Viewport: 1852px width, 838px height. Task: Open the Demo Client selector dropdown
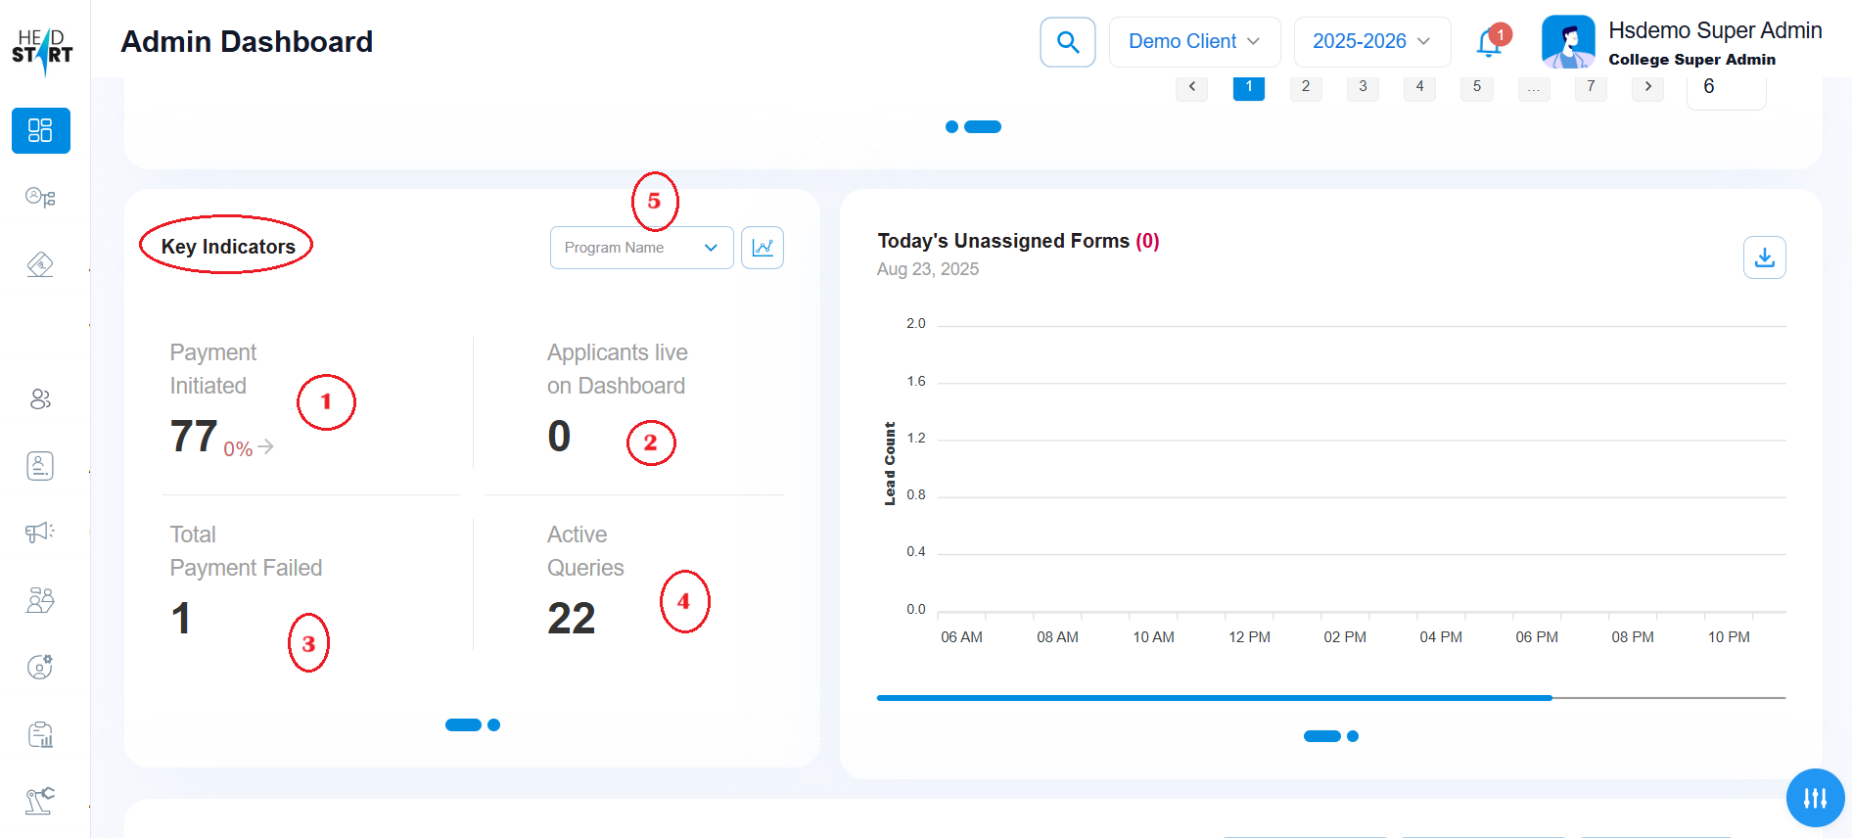point(1193,42)
